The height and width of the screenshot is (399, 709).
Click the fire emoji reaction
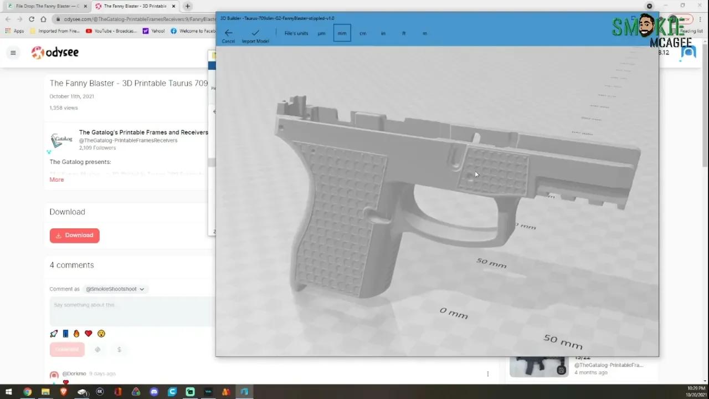coord(76,333)
